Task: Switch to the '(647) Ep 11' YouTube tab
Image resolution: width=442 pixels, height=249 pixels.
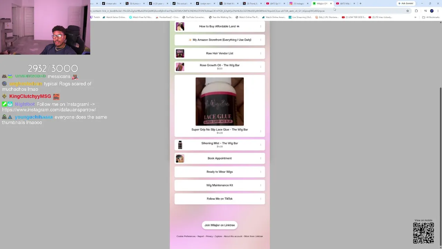Action: click(276, 3)
